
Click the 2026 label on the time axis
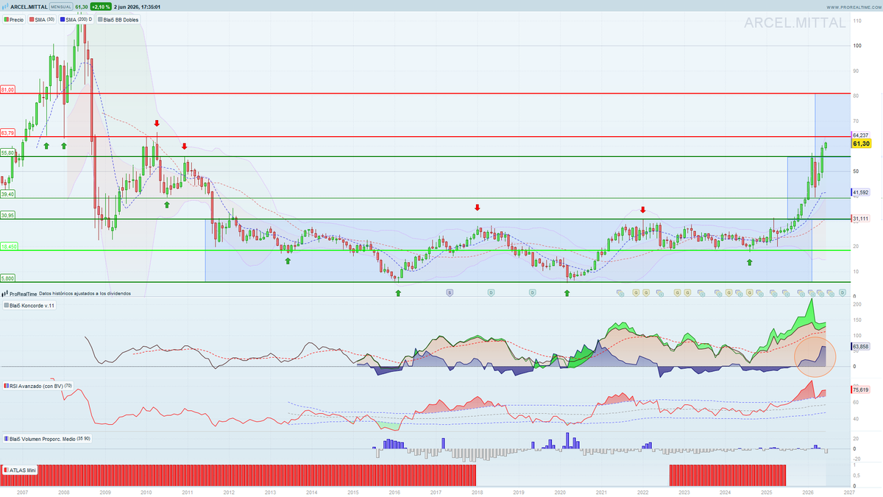pos(808,492)
